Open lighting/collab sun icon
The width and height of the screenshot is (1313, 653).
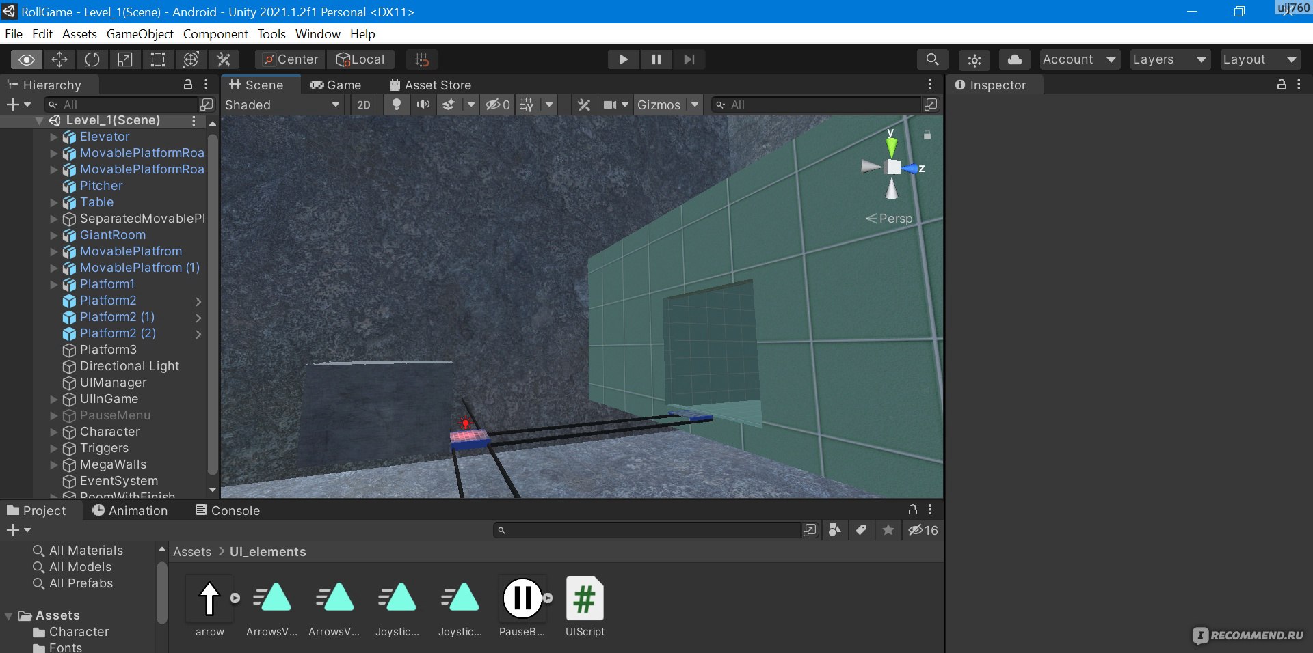pos(974,59)
